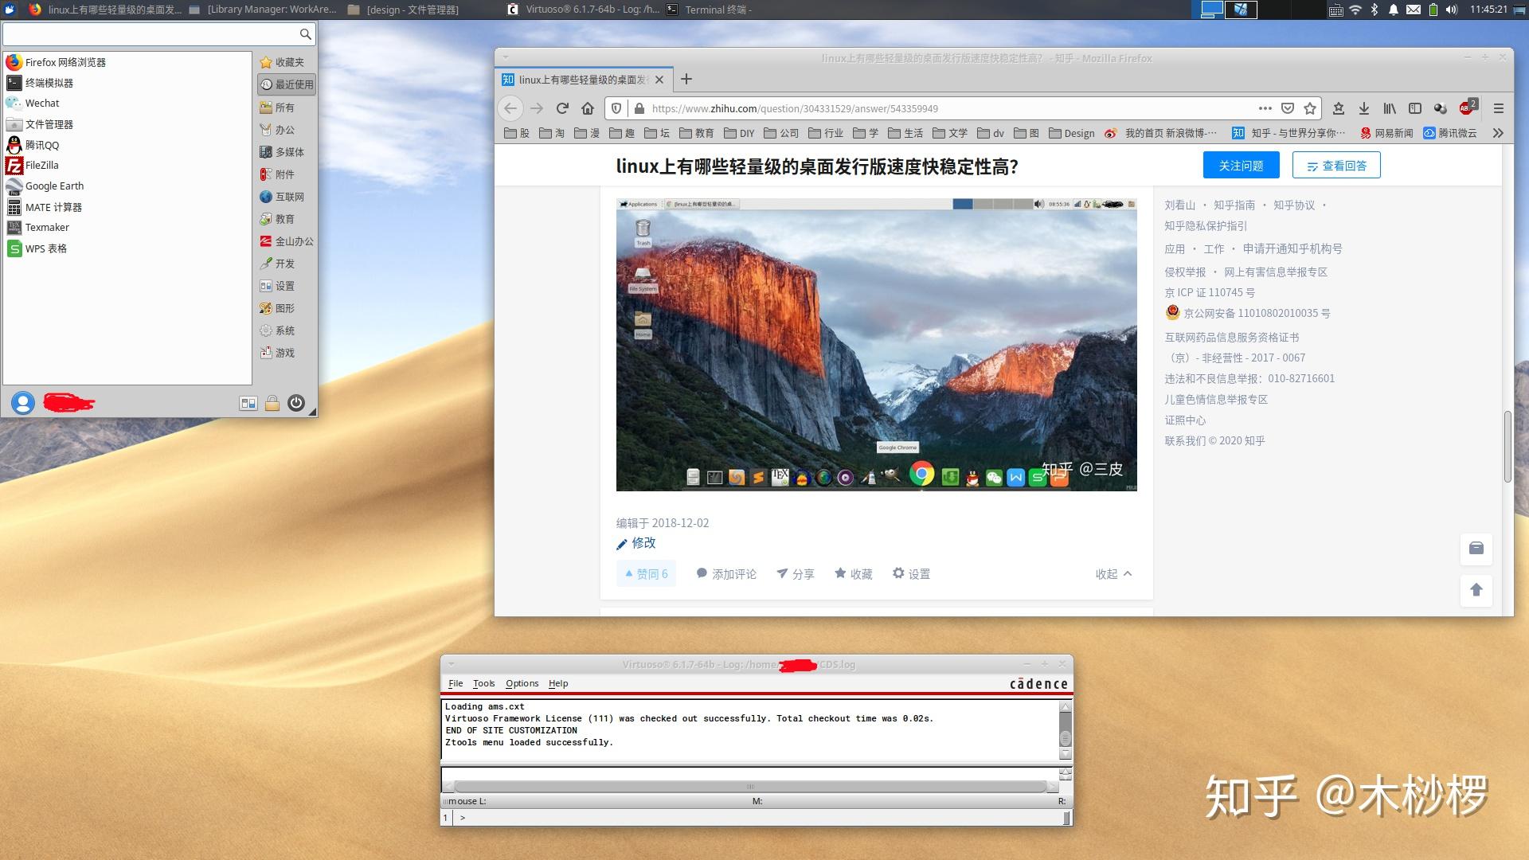The width and height of the screenshot is (1529, 860).
Task: Click the power button in application menu
Action: (x=296, y=403)
